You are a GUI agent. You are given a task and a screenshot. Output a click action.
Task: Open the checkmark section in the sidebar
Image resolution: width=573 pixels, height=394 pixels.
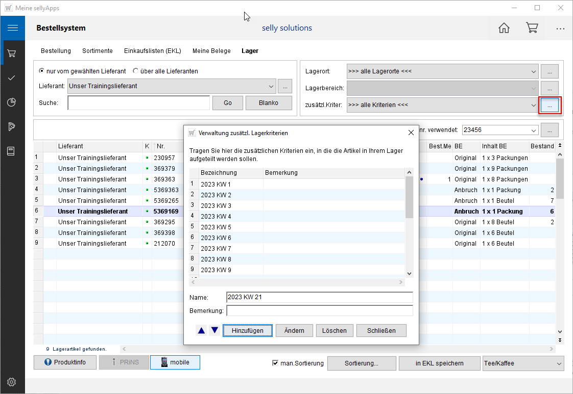click(x=12, y=77)
